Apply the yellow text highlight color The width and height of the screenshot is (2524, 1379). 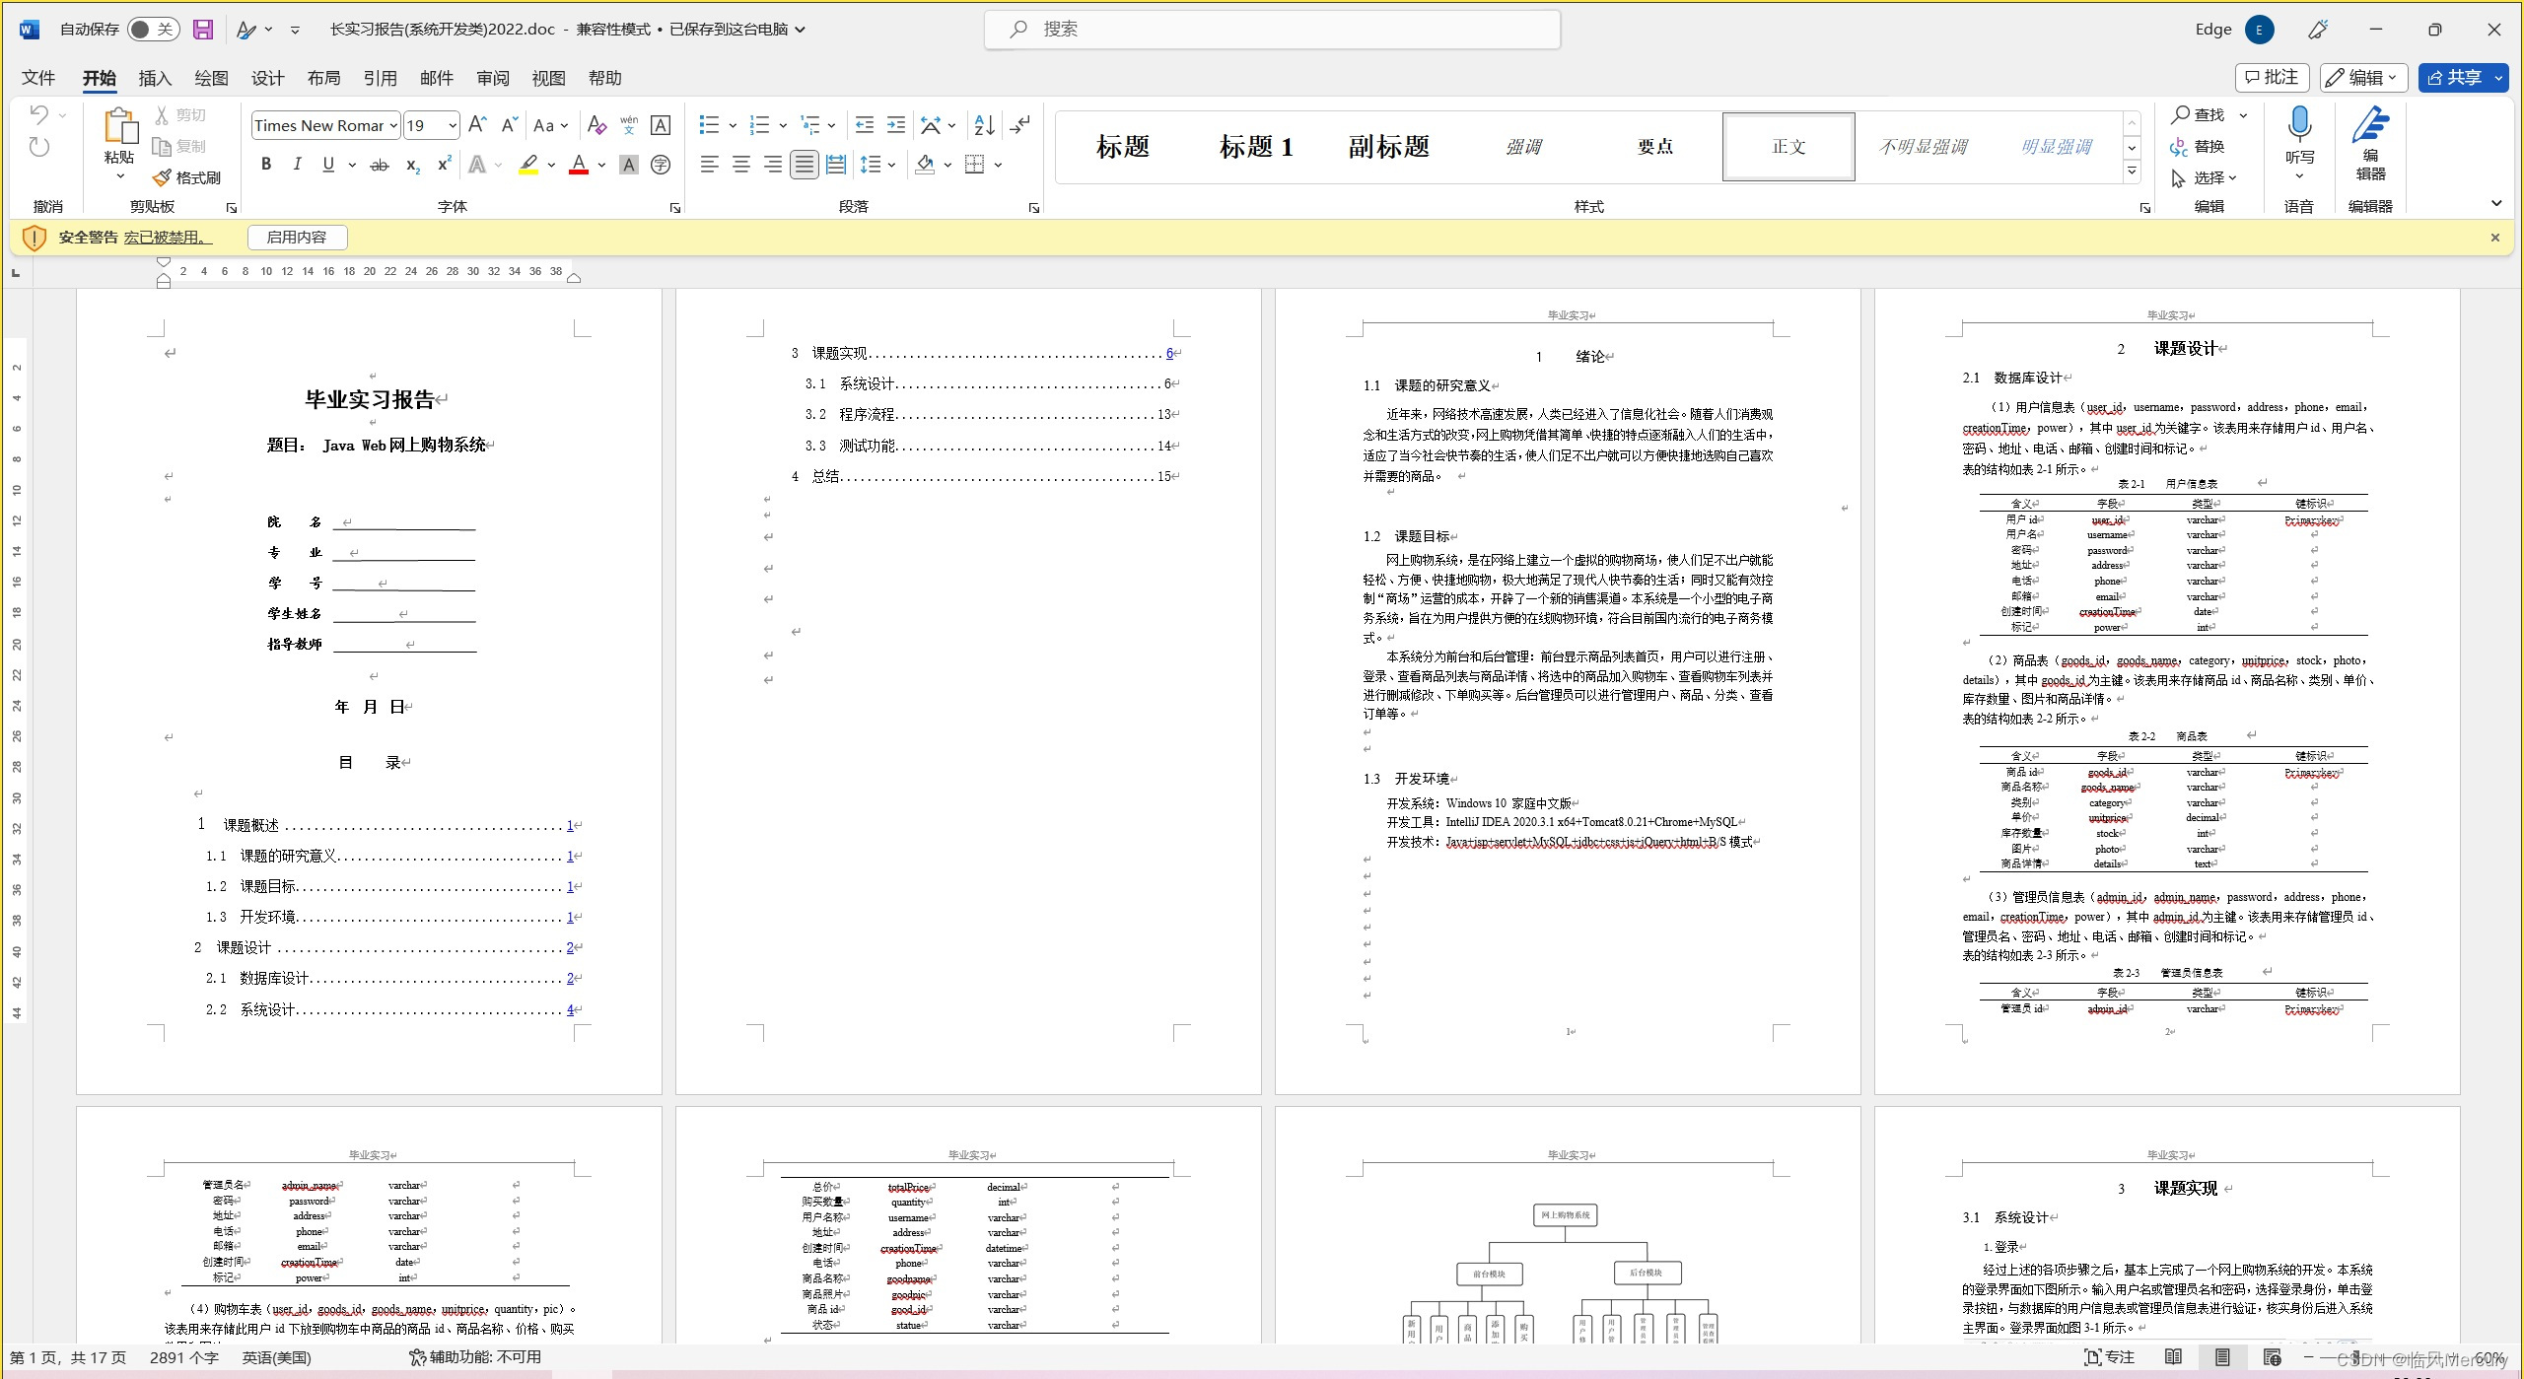click(x=529, y=165)
